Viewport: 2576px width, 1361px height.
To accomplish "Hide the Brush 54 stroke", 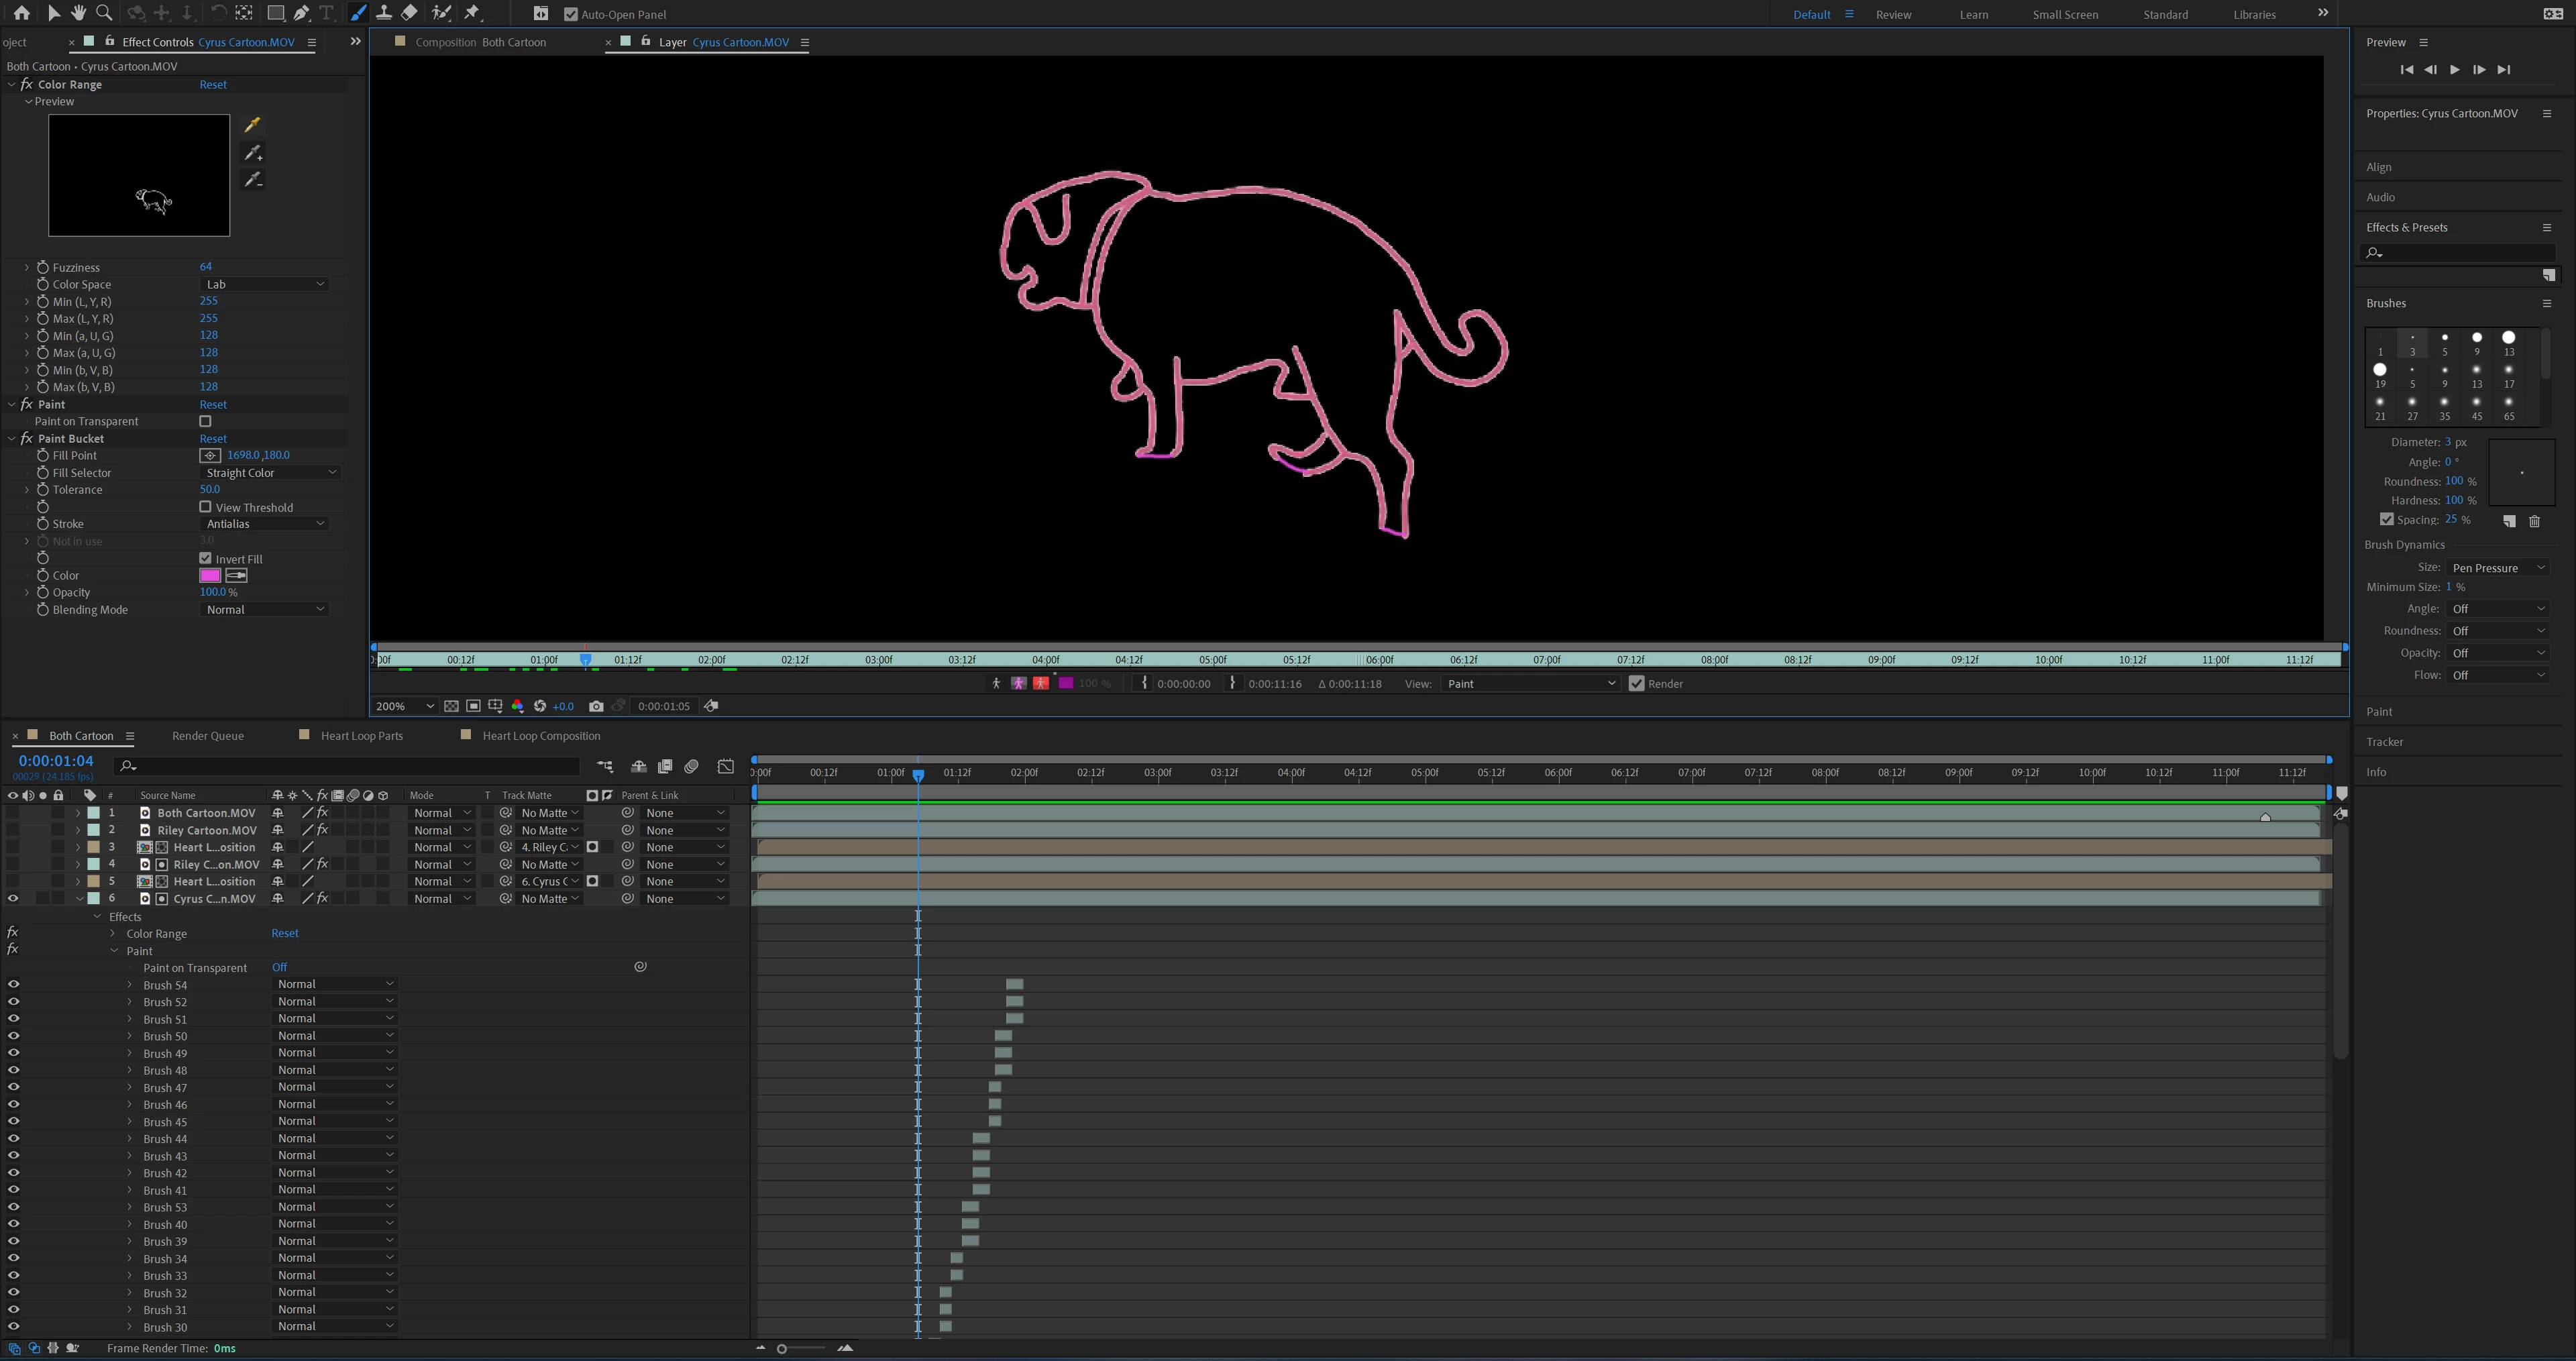I will point(14,985).
